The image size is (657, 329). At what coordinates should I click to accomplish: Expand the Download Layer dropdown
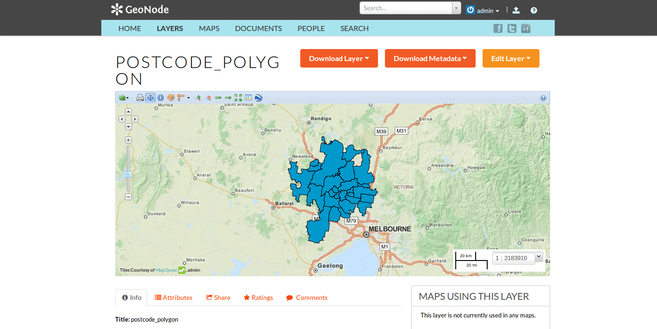[x=339, y=58]
